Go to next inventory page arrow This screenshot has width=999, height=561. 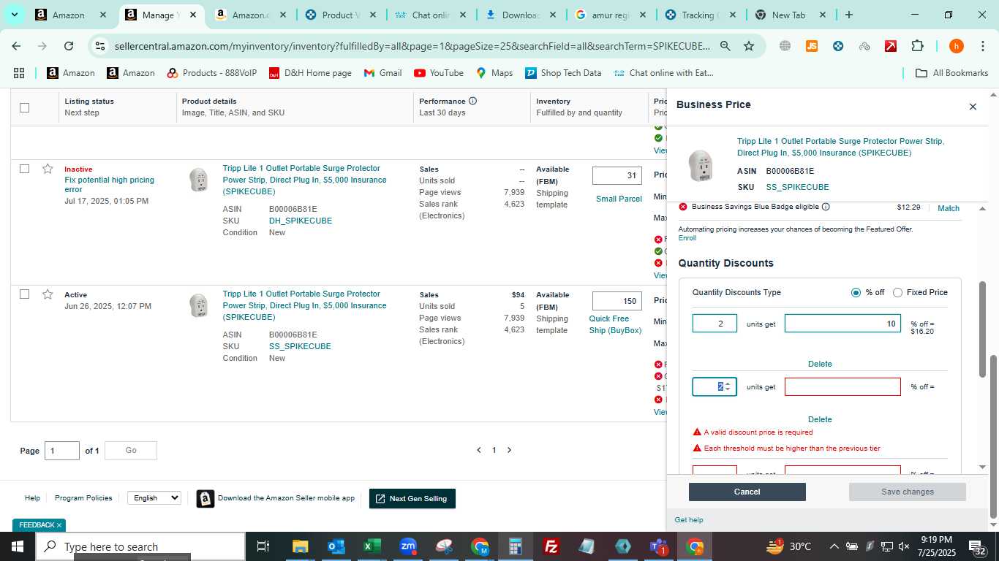click(510, 450)
